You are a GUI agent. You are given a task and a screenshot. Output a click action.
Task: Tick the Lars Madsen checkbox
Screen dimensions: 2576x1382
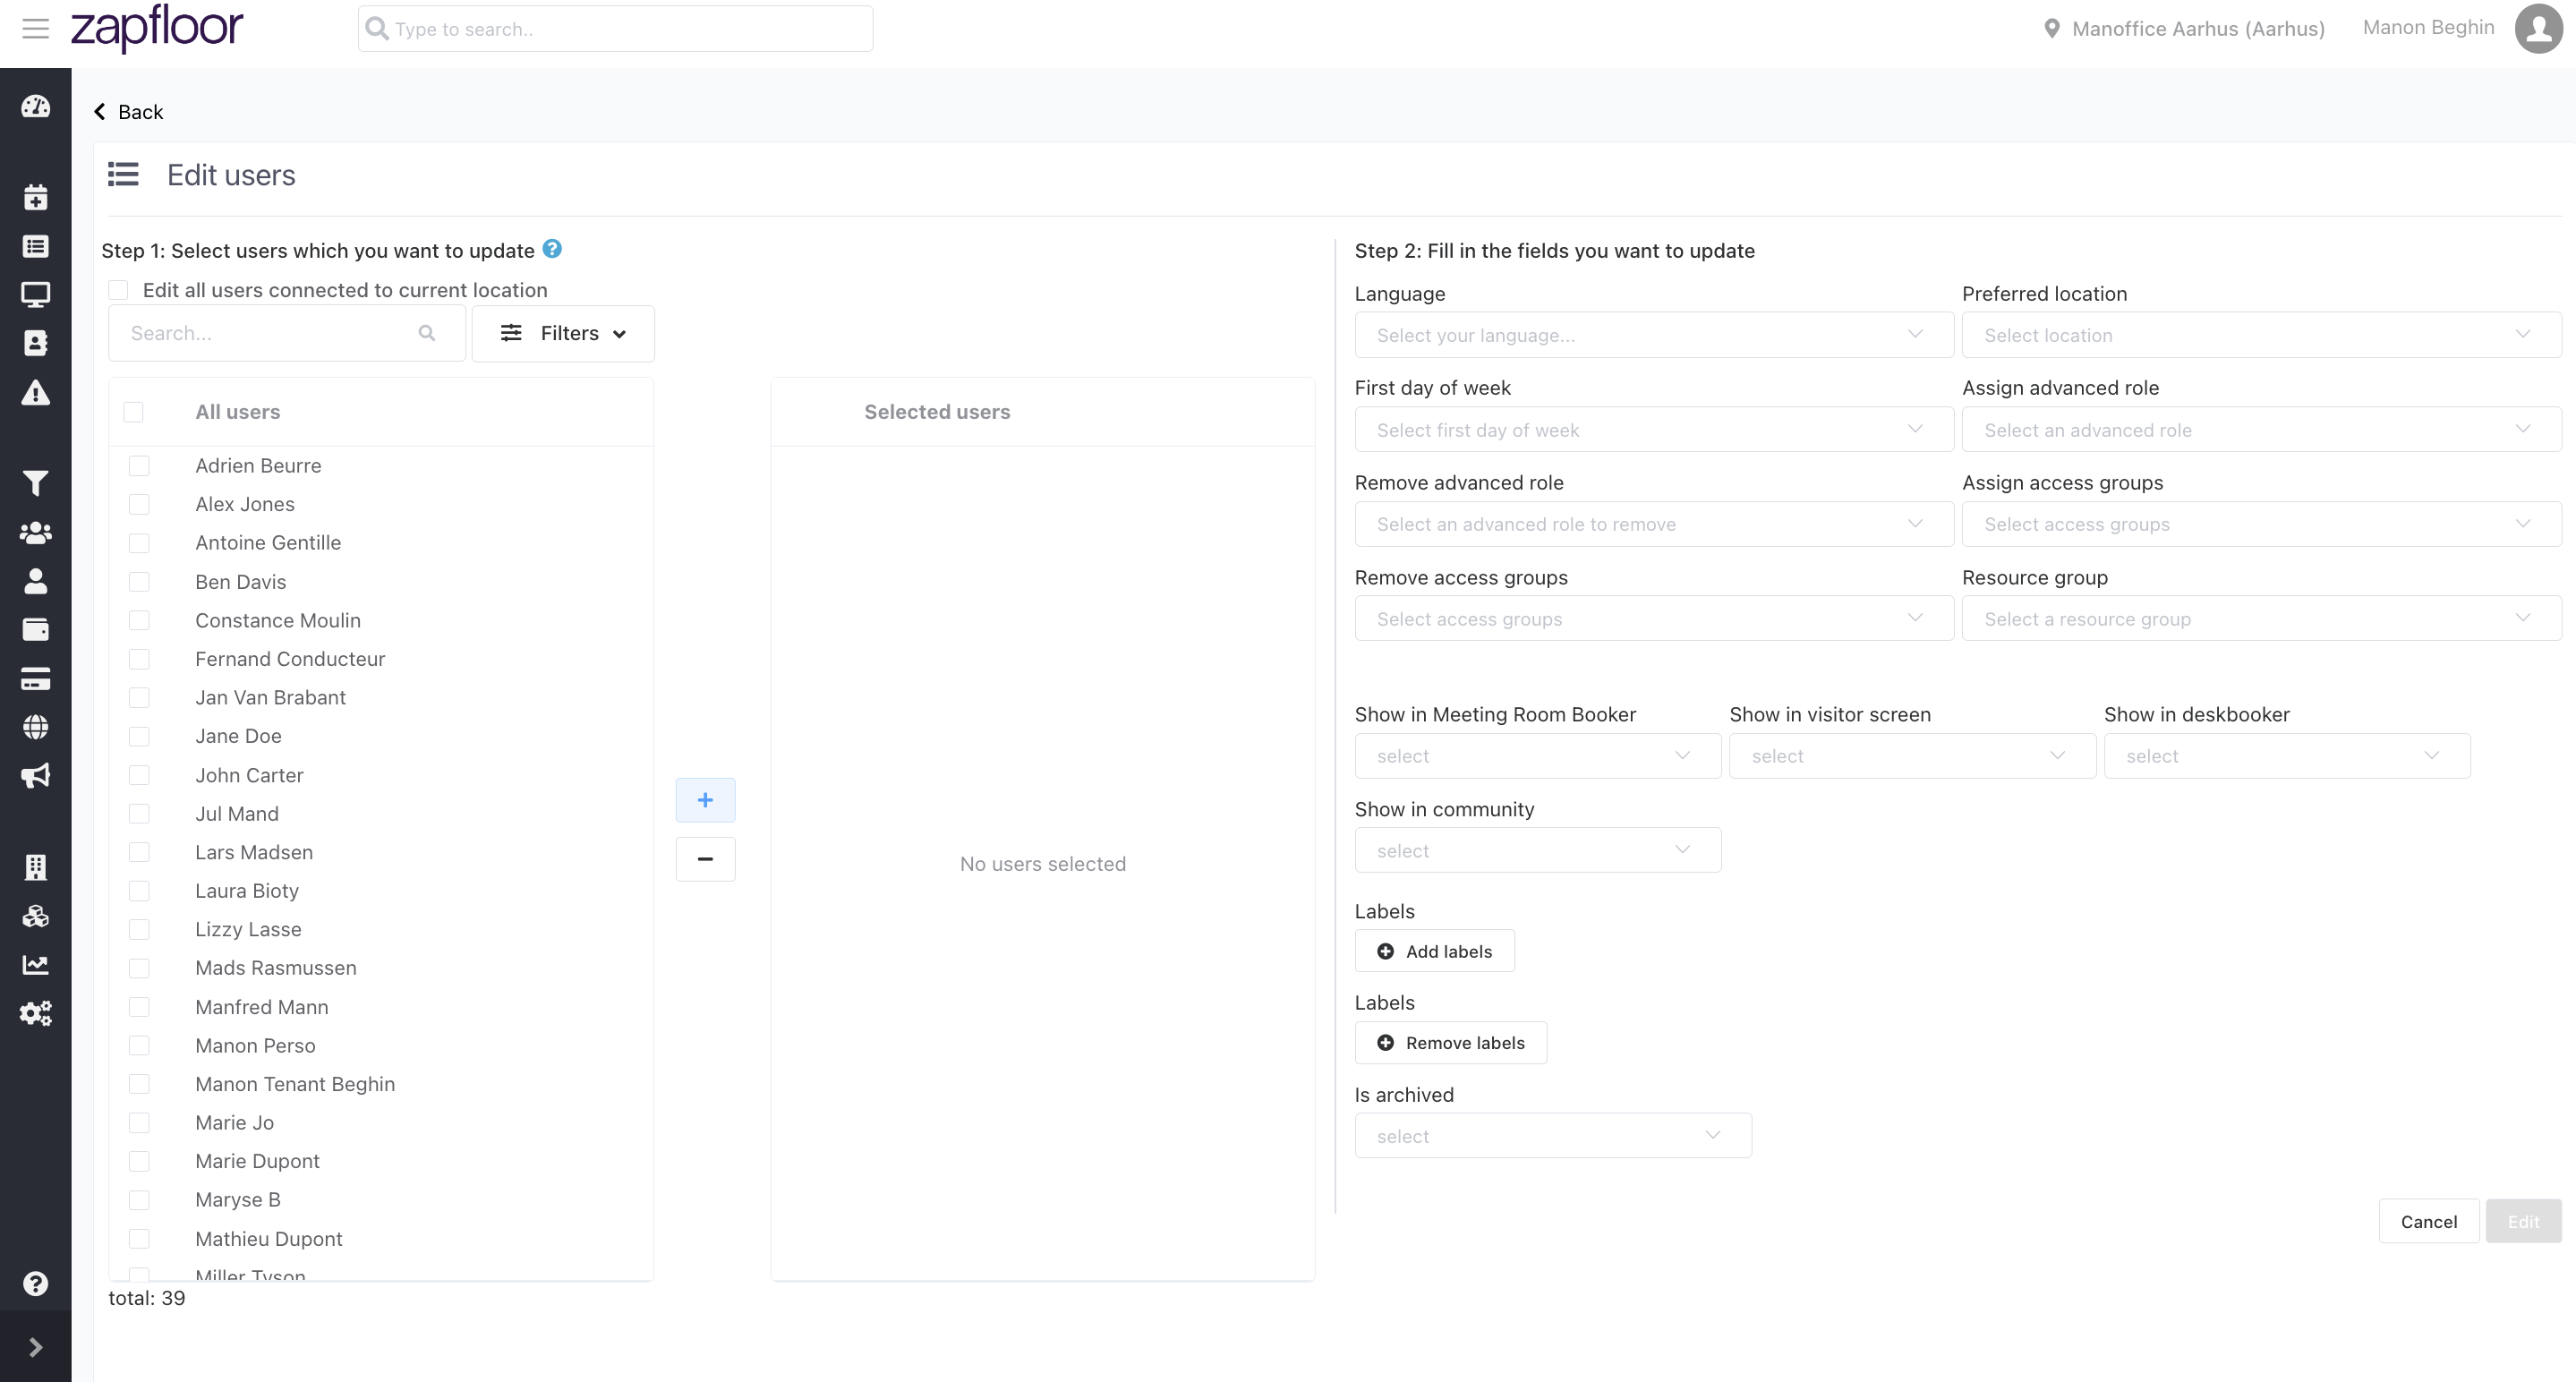tap(139, 852)
